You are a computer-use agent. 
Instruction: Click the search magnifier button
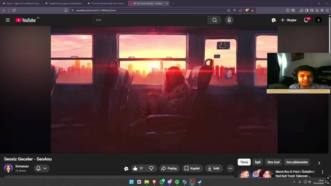point(215,20)
